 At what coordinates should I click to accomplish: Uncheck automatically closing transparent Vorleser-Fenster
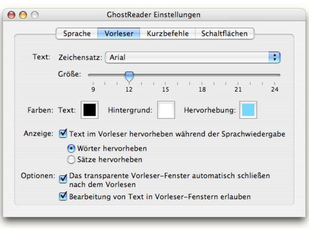click(x=63, y=179)
